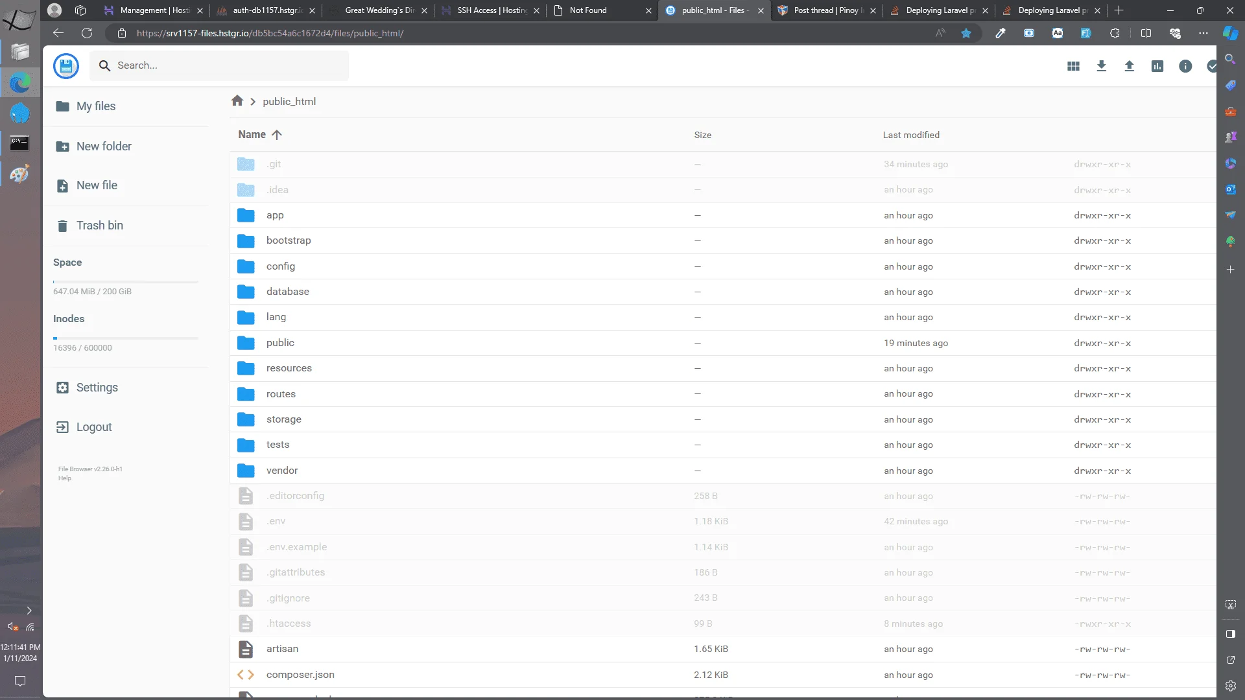Click the File Browser logo icon
The width and height of the screenshot is (1245, 700).
pyautogui.click(x=66, y=65)
